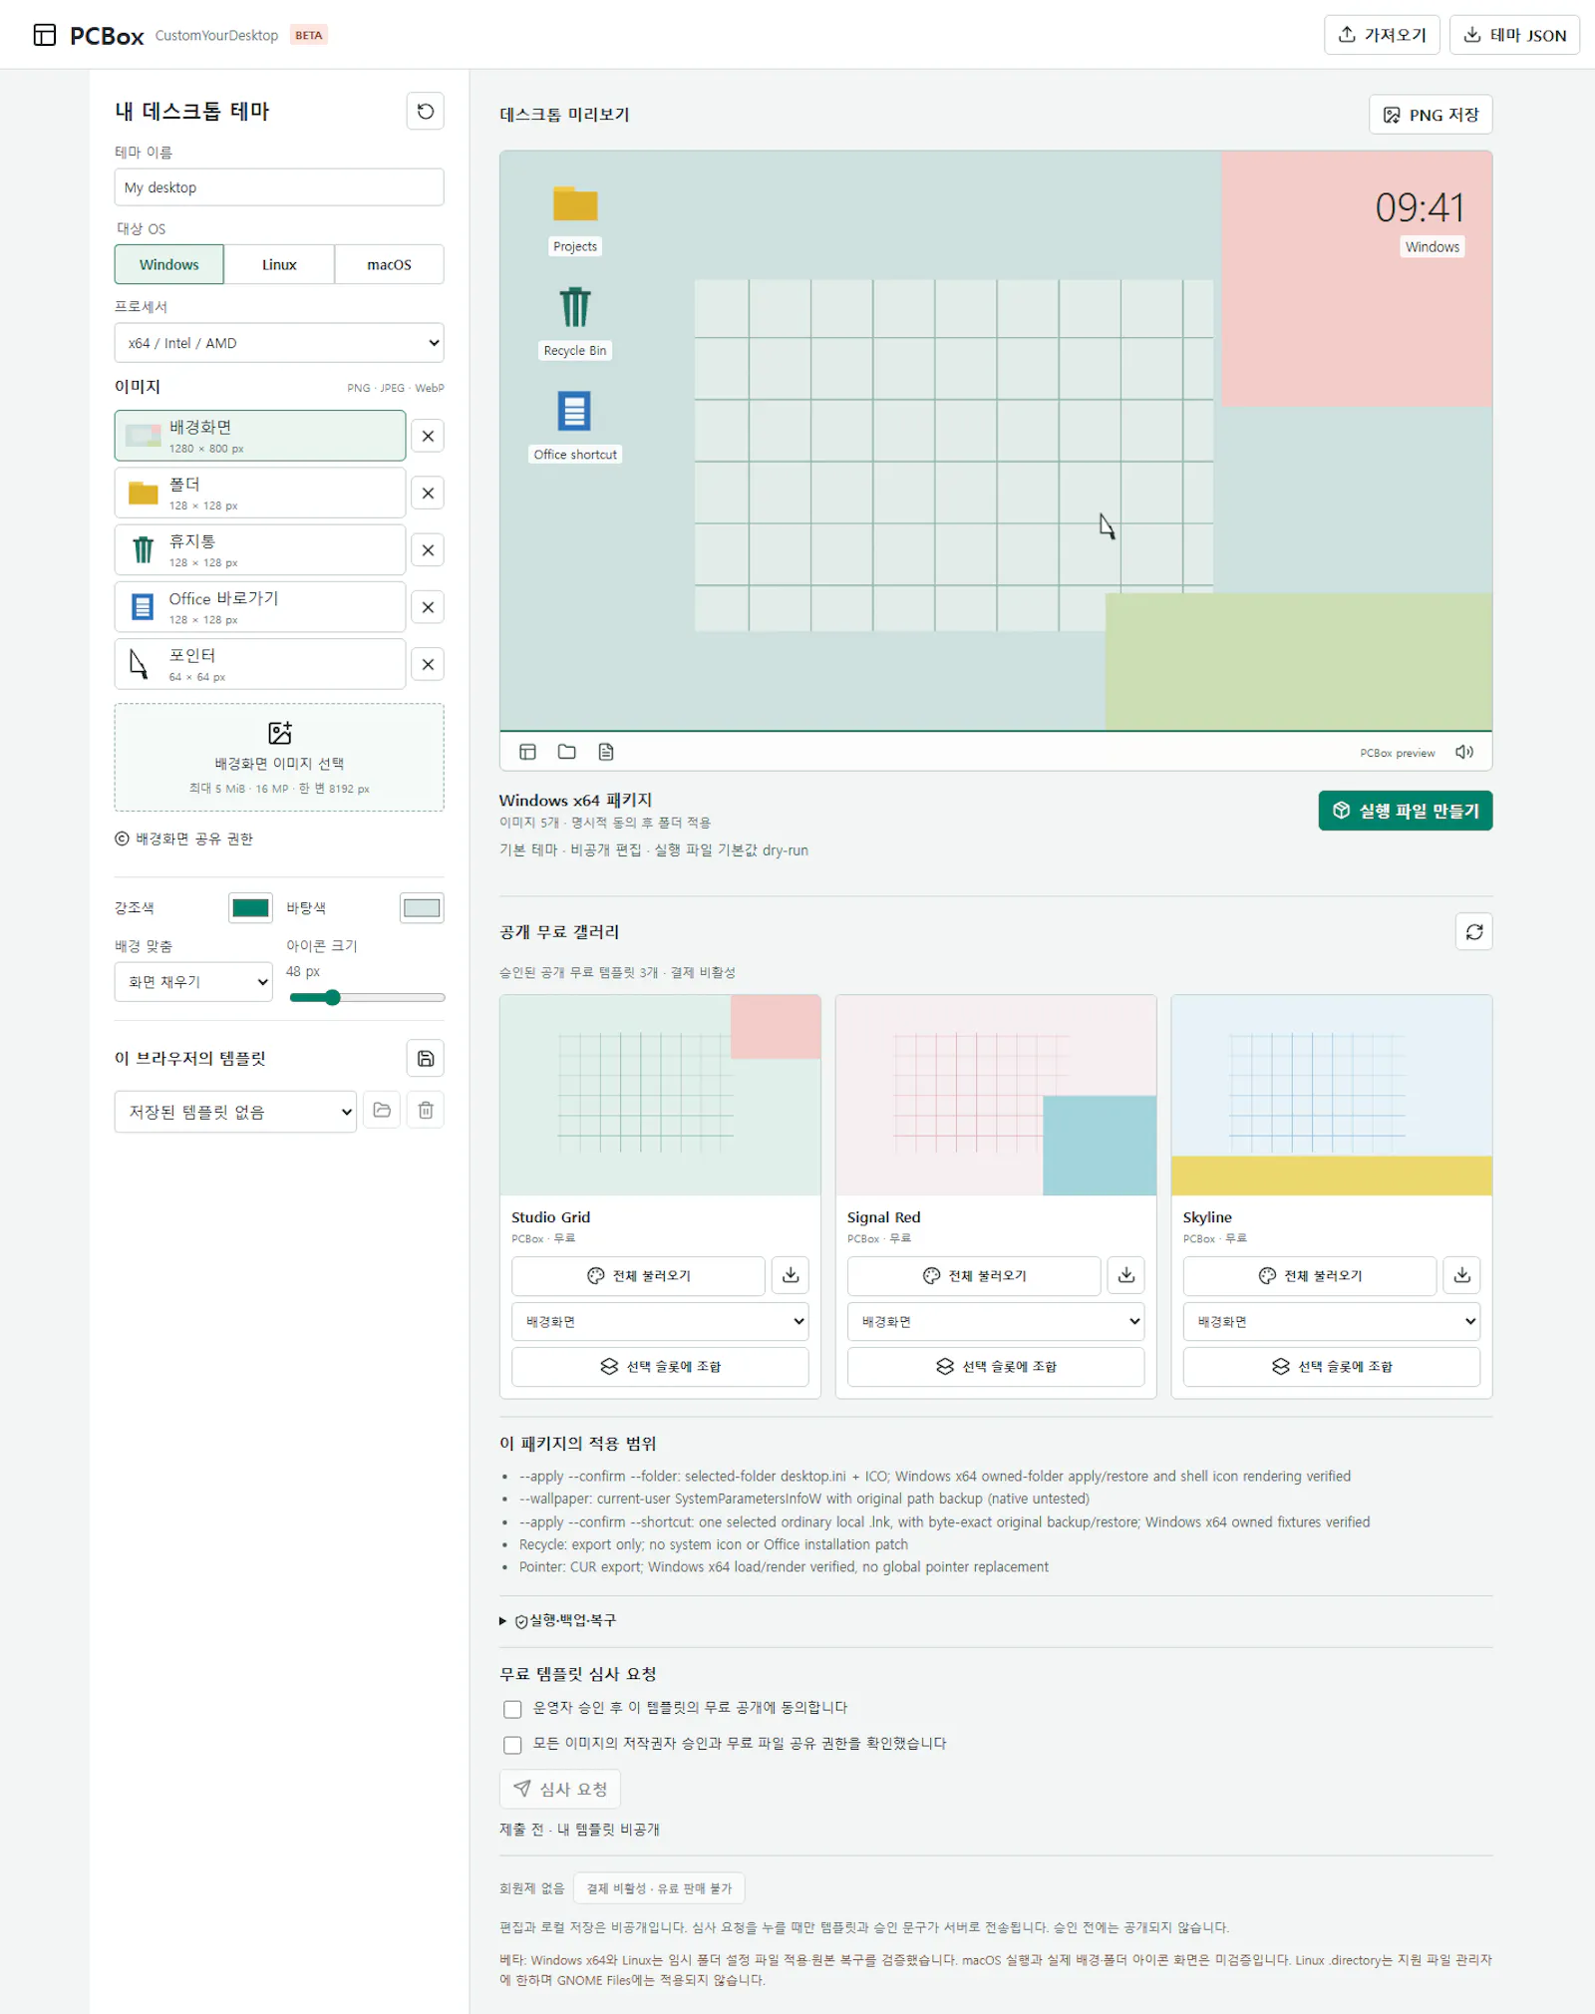This screenshot has width=1595, height=2014.
Task: Click the 테마 이름 input field
Action: point(279,187)
